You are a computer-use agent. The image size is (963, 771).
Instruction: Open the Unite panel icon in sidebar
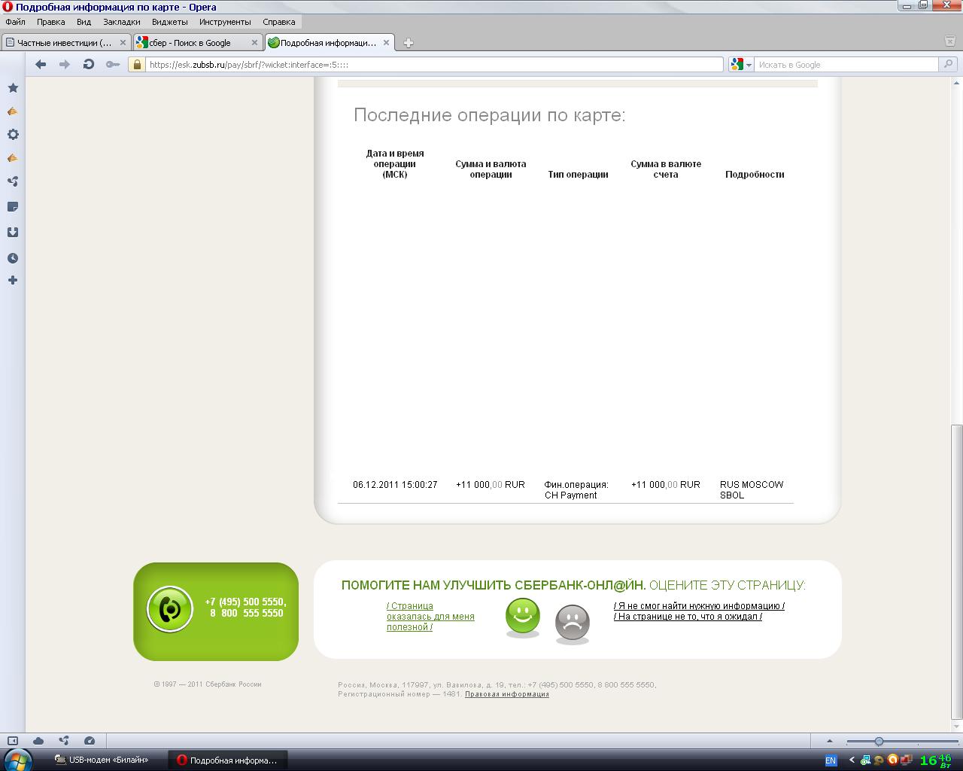point(13,181)
